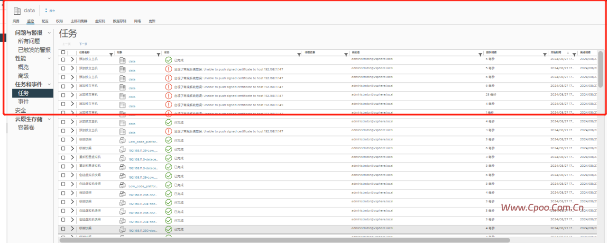Click the green check icon in the 移除快照 Low_code_platfor row
The image size is (607, 243).
point(169,140)
